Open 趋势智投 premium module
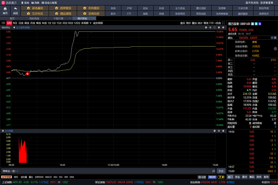 pyautogui.click(x=63, y=8)
